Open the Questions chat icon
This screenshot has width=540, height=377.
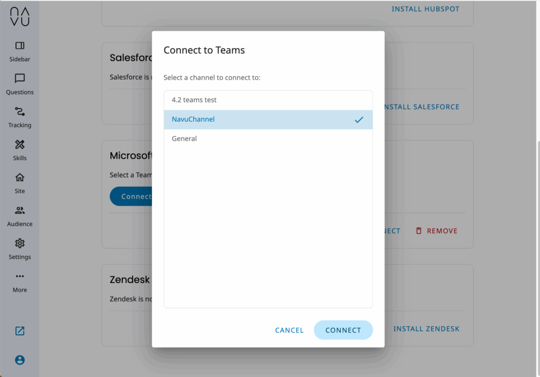(20, 79)
